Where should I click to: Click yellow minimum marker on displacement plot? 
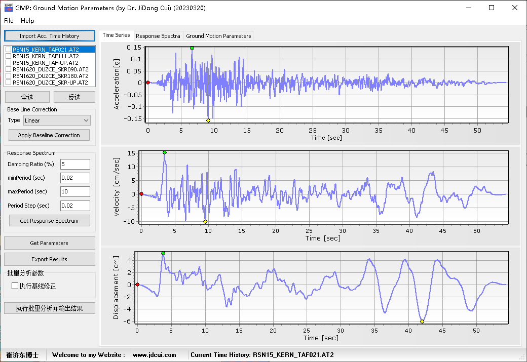[422, 321]
